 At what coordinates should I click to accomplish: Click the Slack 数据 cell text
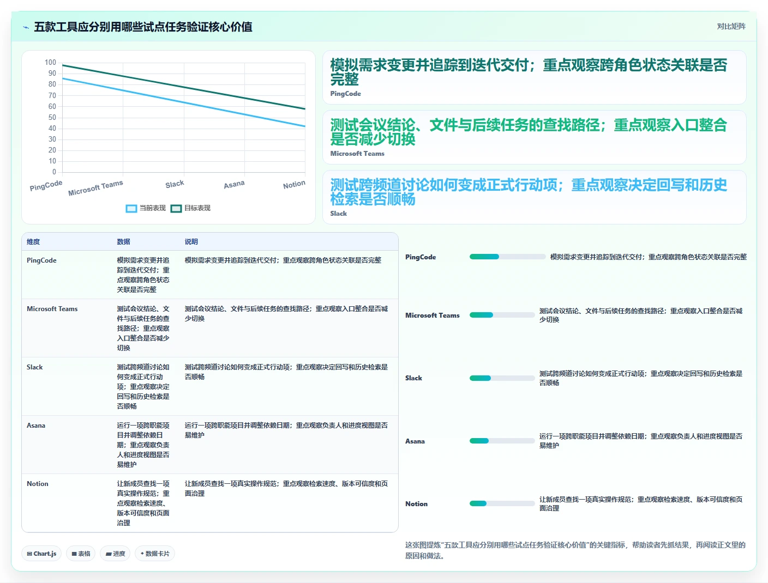[143, 387]
